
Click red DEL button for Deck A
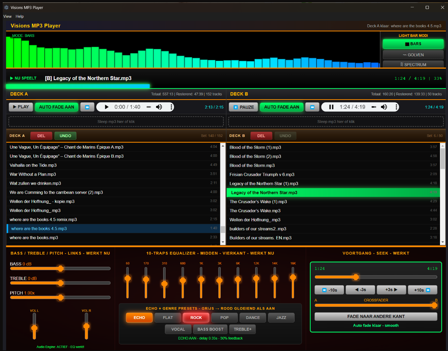41,136
